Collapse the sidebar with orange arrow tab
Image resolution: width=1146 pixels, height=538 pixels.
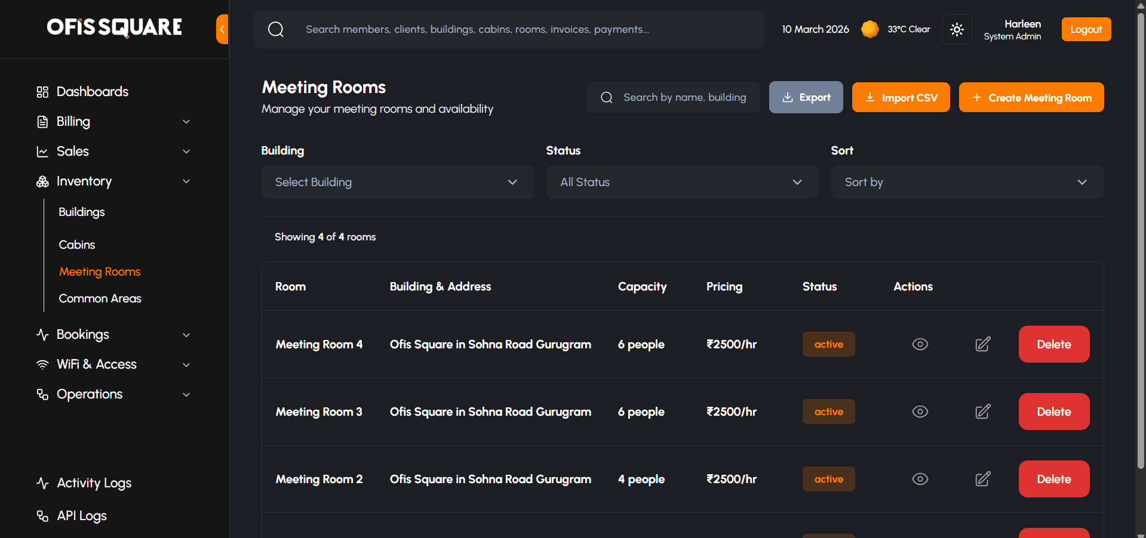pyautogui.click(x=222, y=29)
